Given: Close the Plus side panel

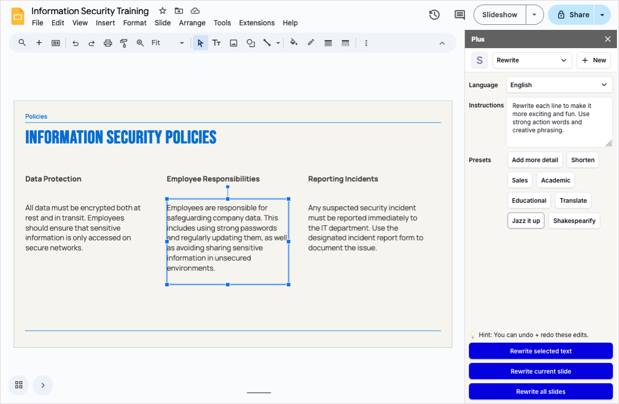Looking at the screenshot, I should 607,39.
